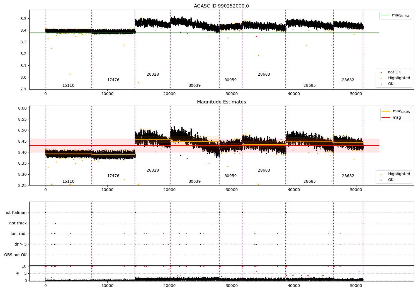The image size is (418, 292).
Task: Click obsid label 28328 in the top plot
Action: 153,75
